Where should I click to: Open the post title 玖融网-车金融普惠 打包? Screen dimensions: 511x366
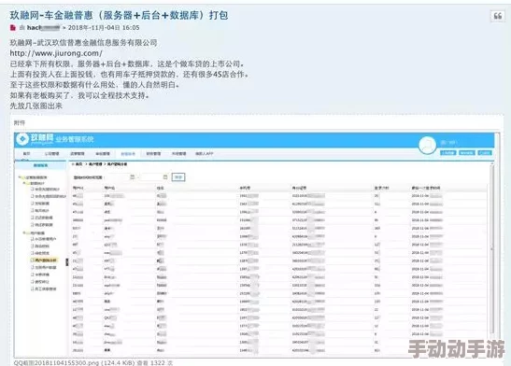[x=119, y=15]
